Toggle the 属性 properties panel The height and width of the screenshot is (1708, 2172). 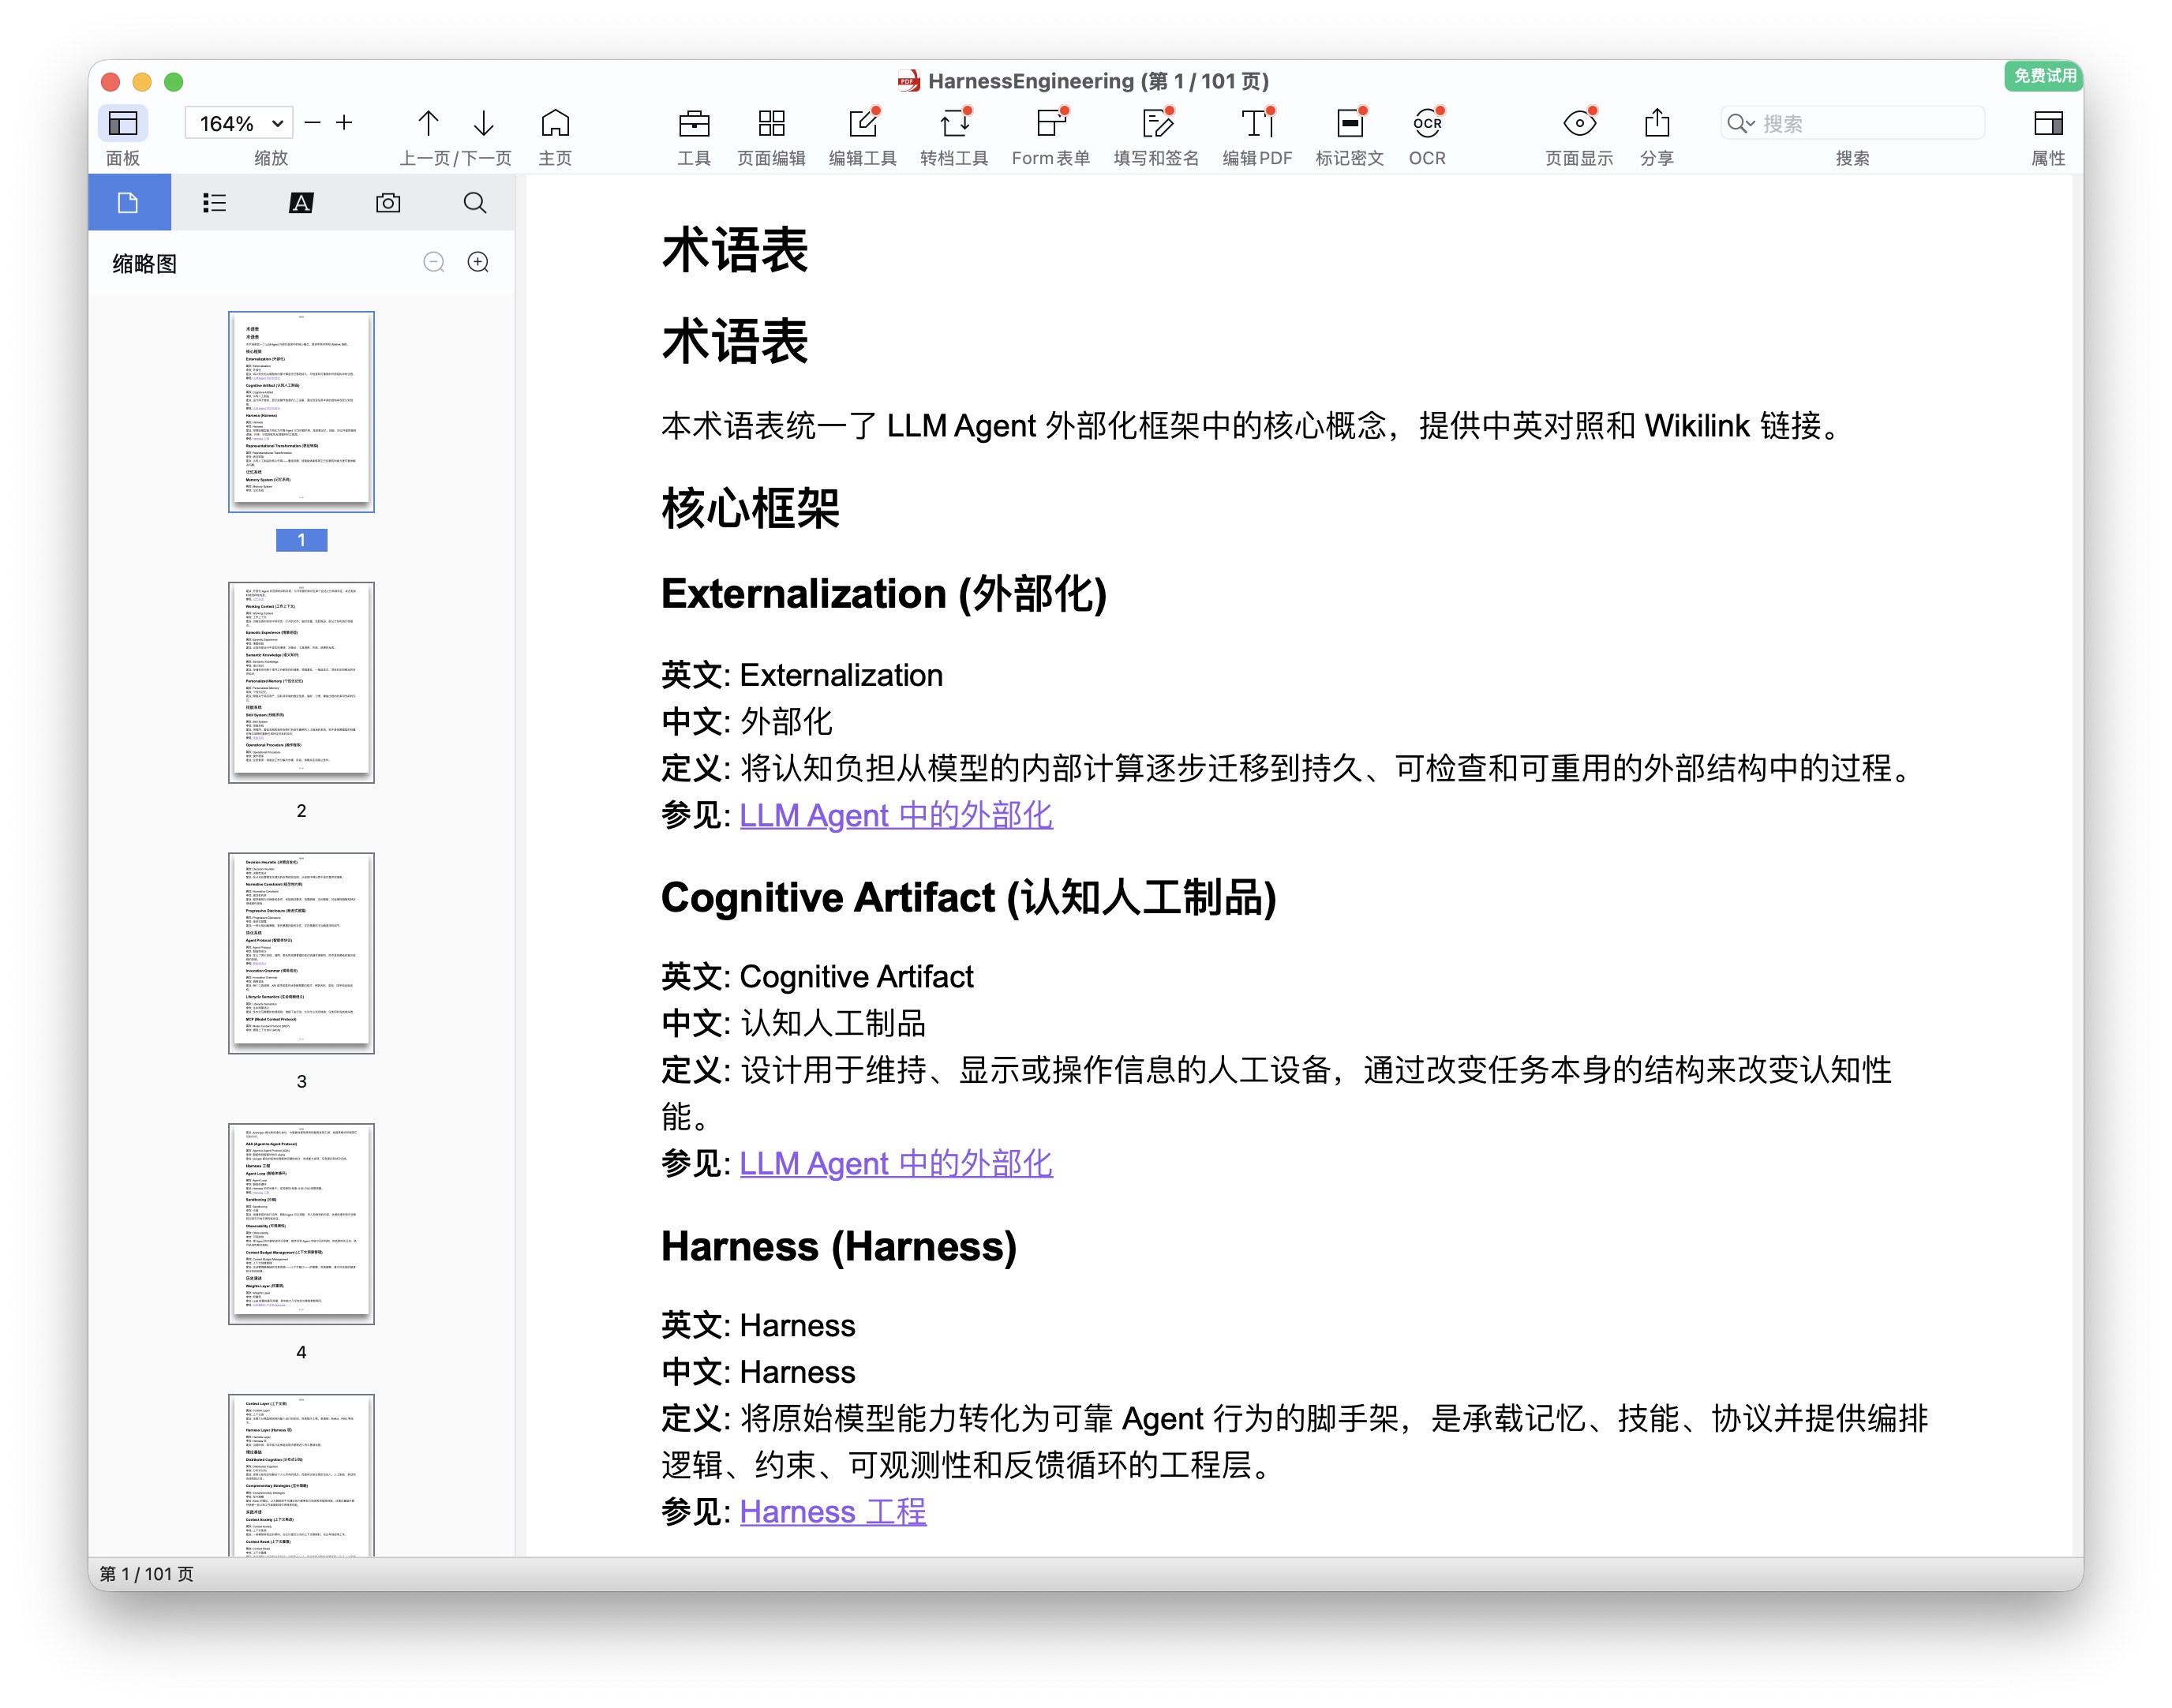click(x=2047, y=124)
